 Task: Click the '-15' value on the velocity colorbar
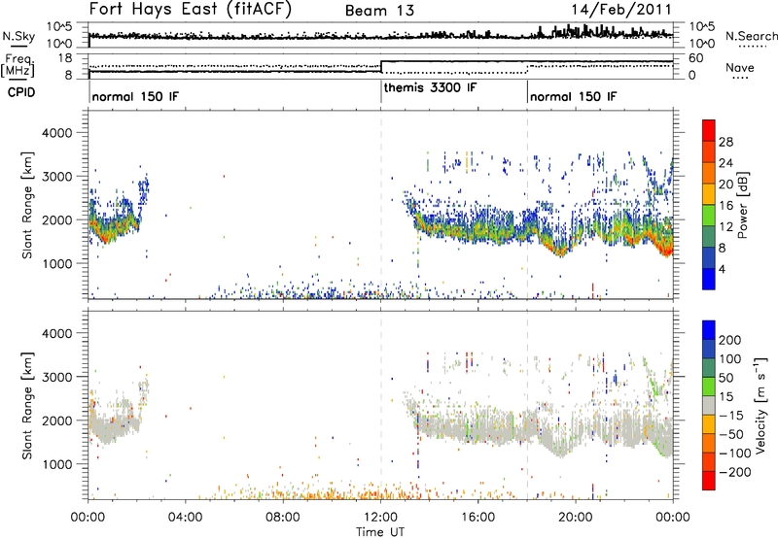731,416
